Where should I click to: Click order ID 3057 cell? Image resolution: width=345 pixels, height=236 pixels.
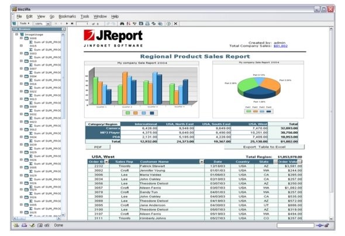(99, 188)
